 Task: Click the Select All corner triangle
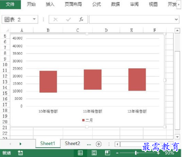pos(7,30)
